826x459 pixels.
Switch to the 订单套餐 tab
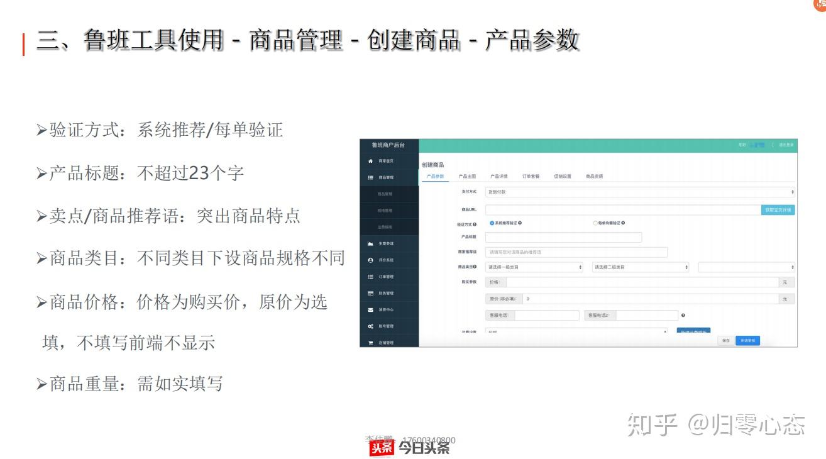click(x=531, y=177)
